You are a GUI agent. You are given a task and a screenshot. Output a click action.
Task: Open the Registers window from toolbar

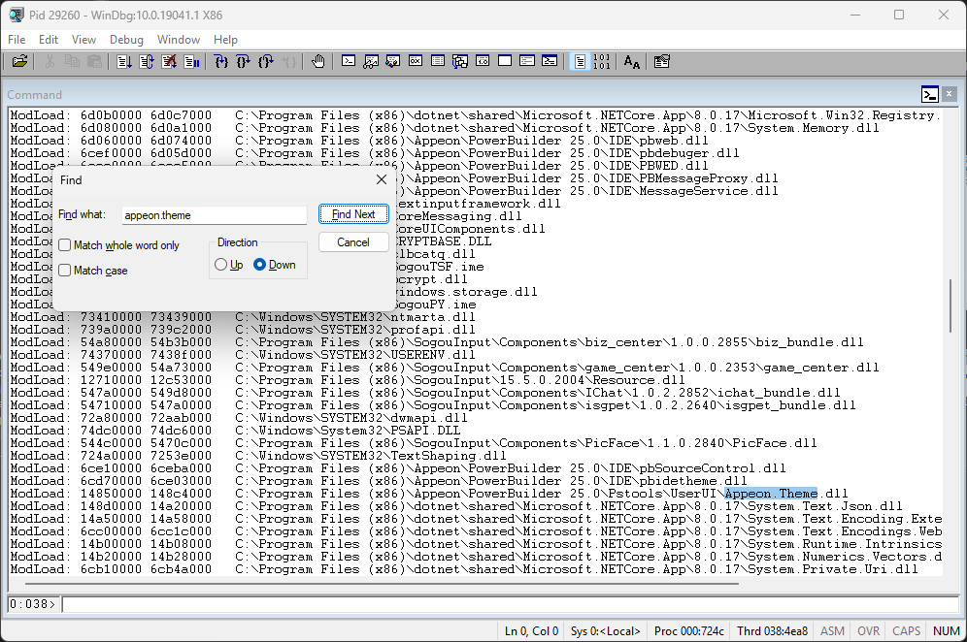click(416, 61)
